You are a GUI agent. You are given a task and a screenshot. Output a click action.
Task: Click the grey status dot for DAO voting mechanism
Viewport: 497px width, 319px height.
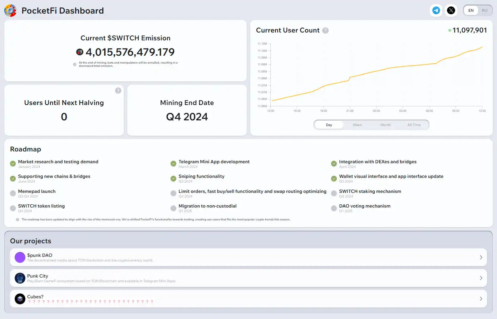pos(334,208)
